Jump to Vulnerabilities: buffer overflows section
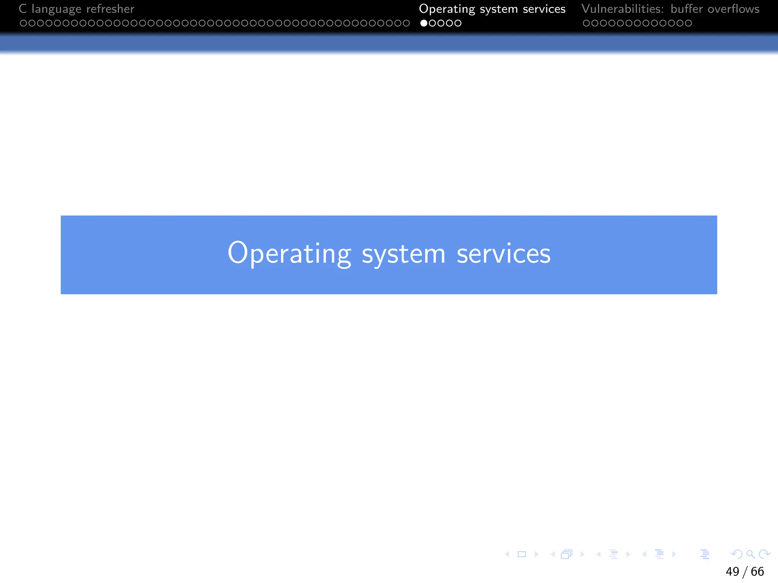Image resolution: width=778 pixels, height=583 pixels. 670,9
